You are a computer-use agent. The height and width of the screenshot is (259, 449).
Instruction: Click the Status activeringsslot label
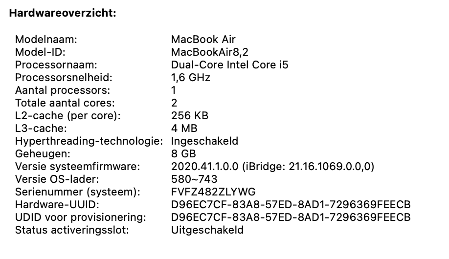pos(72,230)
